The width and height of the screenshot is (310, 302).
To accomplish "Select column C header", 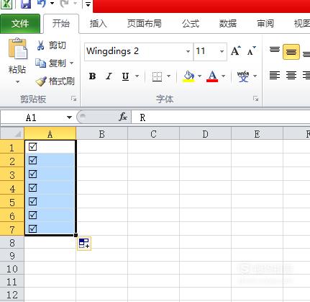I will (153, 134).
